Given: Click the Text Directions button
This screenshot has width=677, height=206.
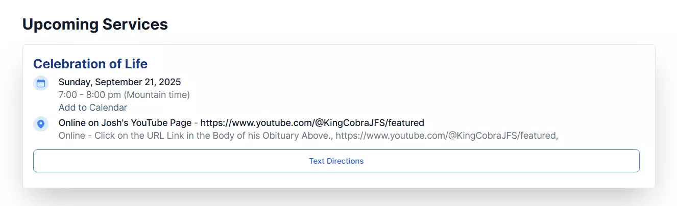Looking at the screenshot, I should tap(336, 161).
